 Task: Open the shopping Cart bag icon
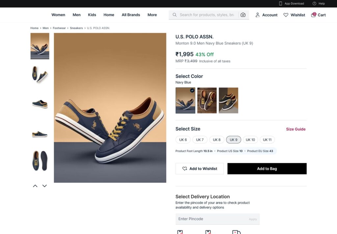tap(313, 15)
